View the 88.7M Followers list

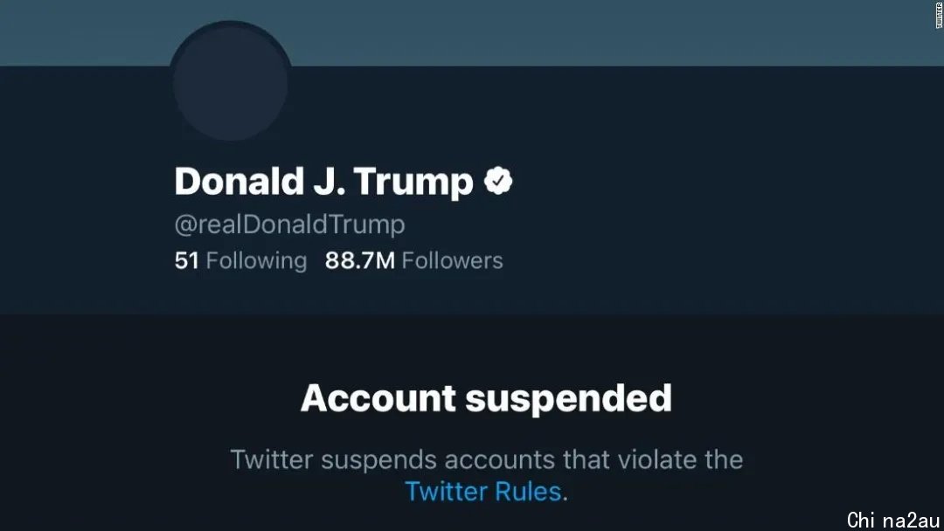coord(414,261)
